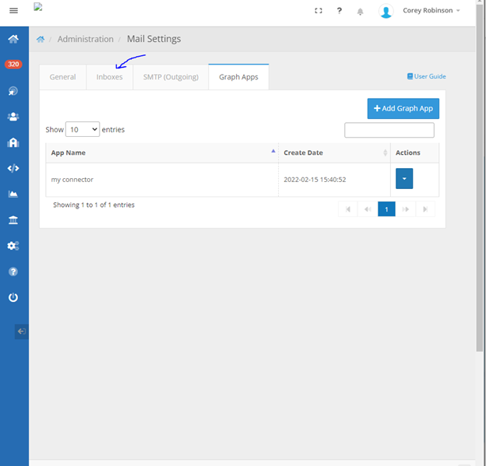Open the users group icon in sidebar

13,117
